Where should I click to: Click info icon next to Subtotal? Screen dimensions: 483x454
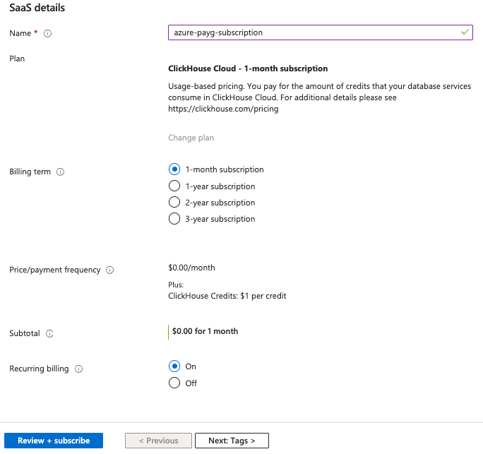click(49, 333)
